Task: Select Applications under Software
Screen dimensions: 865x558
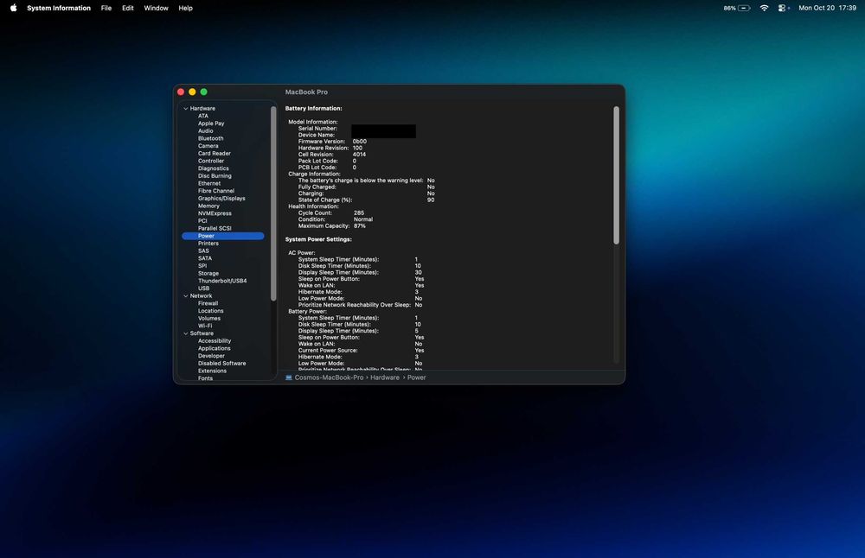Action: pos(214,348)
